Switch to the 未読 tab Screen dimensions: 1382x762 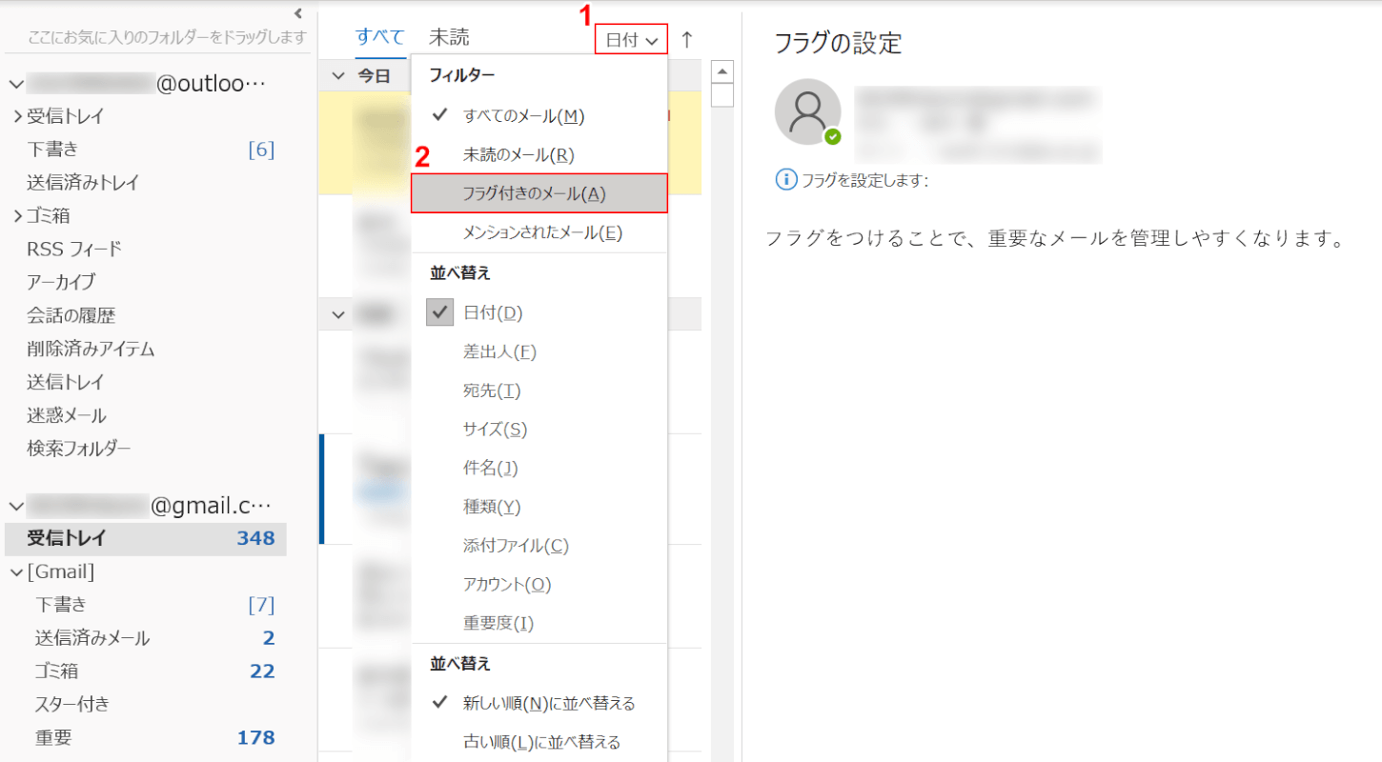click(x=449, y=38)
